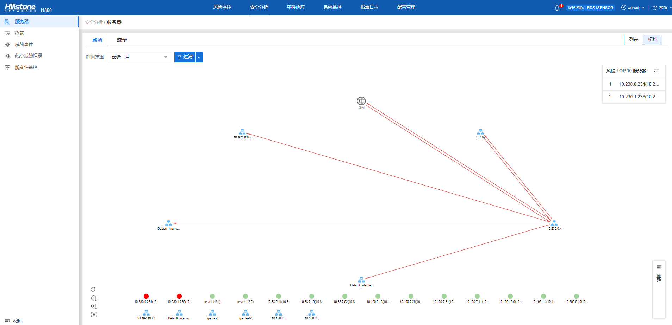
Task: Select the 10.182.108.x subnet node
Action: (x=242, y=132)
